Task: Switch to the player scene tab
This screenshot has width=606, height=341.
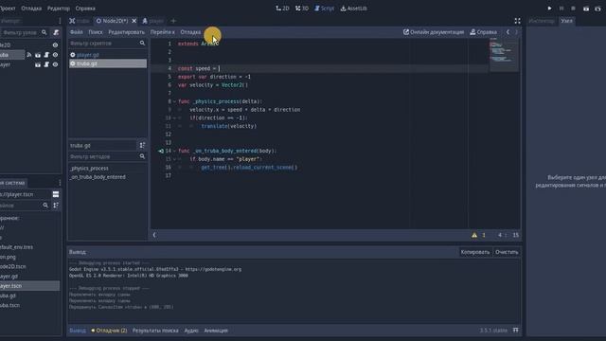Action: coord(153,21)
